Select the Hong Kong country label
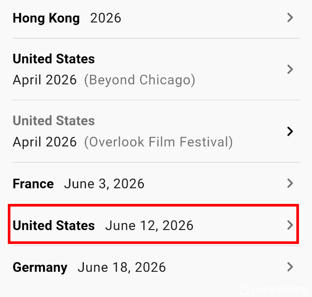The image size is (312, 297). 46,18
